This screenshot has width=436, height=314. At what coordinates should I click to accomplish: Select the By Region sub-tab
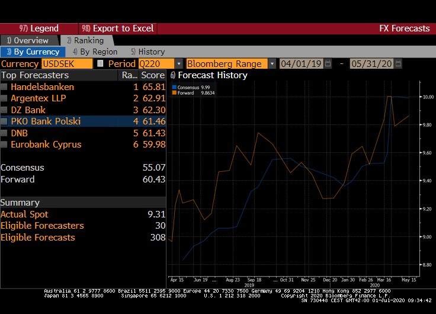pyautogui.click(x=95, y=52)
